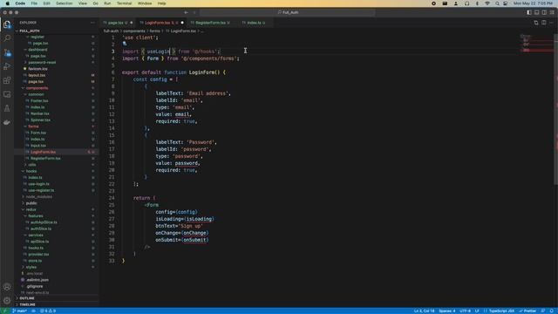Expand the public folder
Viewport: 558px width, 314px height.
(57, 203)
